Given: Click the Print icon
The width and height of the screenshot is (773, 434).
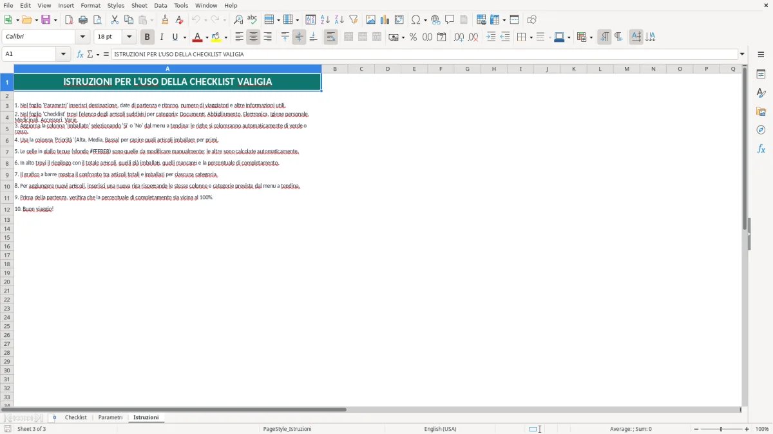Looking at the screenshot, I should pos(83,20).
